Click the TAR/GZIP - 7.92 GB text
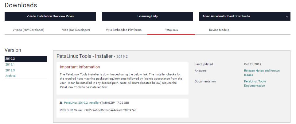Image resolution: width=296 pixels, height=124 pixels. pyautogui.click(x=115, y=103)
